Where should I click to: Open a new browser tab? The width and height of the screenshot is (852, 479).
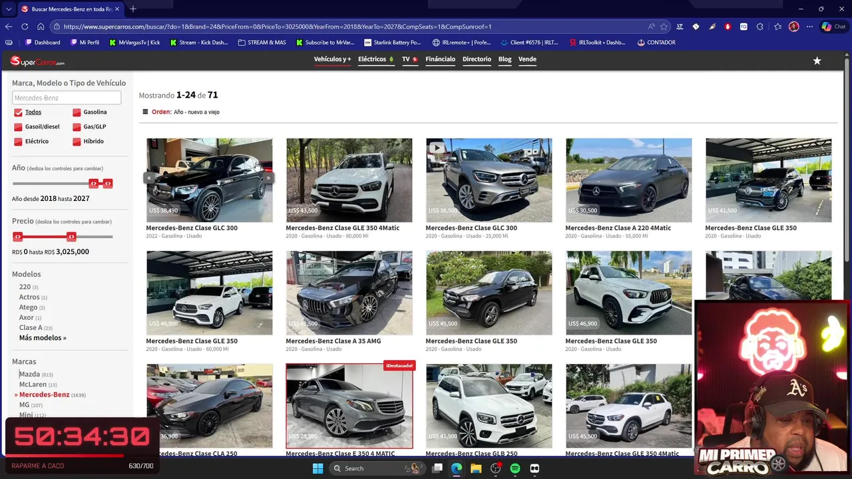[133, 9]
